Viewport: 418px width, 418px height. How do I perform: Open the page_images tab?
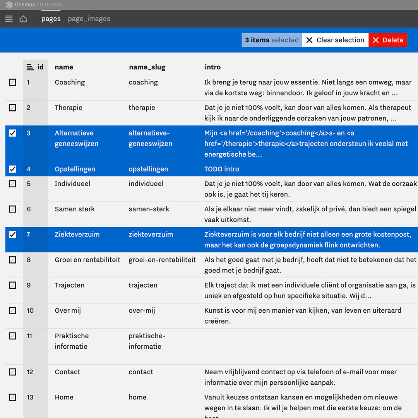(89, 19)
